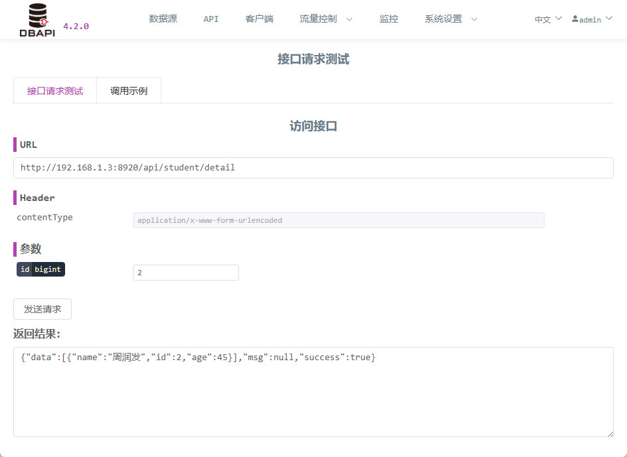Click the chevron beside 流量控制

tap(349, 19)
